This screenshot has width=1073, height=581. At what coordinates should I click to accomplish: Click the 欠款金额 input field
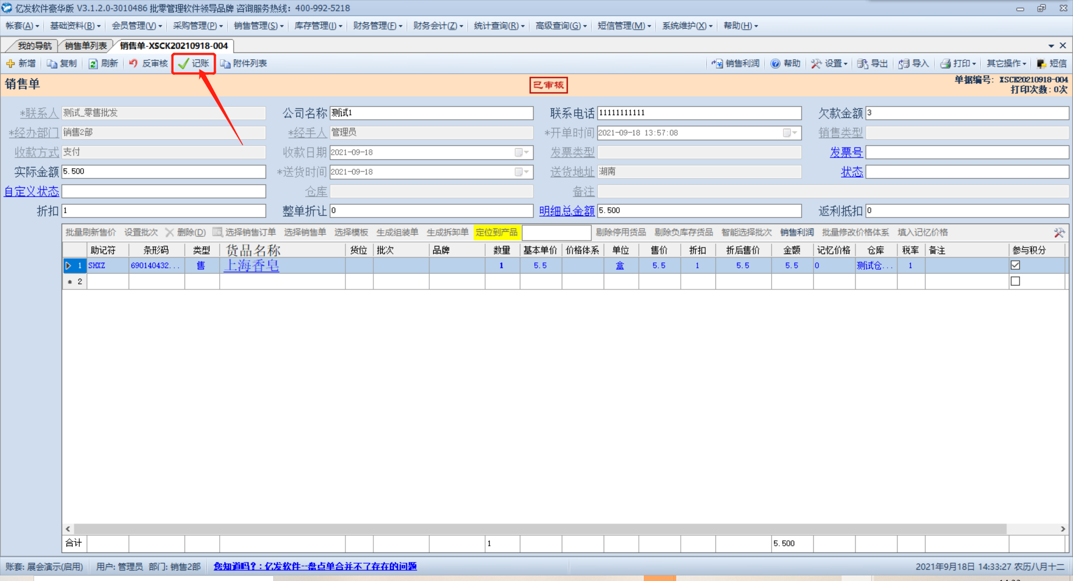pyautogui.click(x=967, y=113)
